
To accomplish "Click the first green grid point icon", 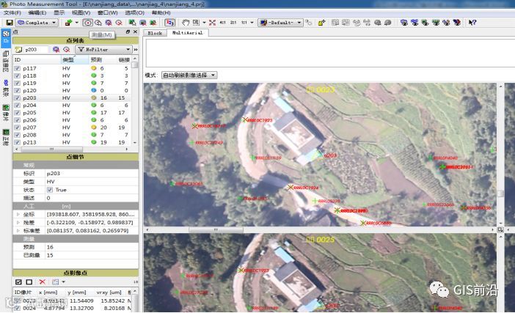I will click(x=132, y=23).
